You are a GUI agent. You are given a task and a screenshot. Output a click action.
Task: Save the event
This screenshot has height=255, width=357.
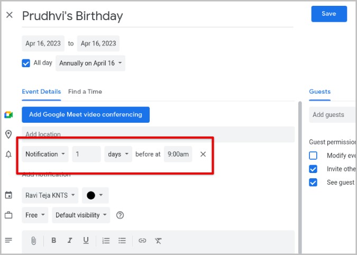329,14
